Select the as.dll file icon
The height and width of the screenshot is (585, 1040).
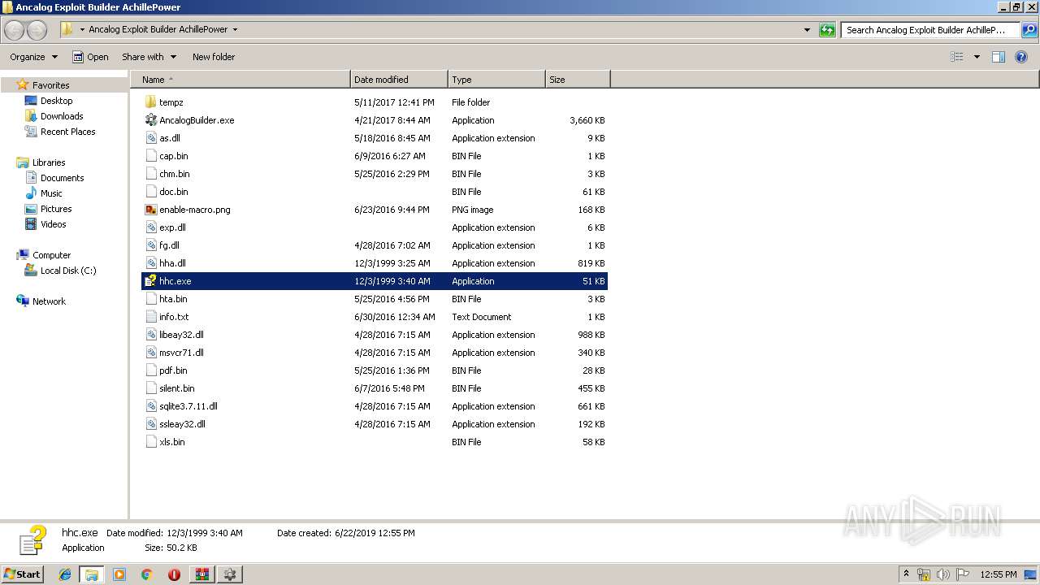(150, 138)
